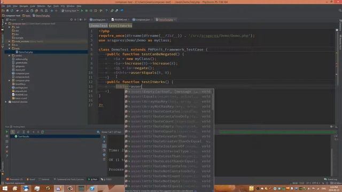Screen dimensions: 342x192
Task: Collapse the composer-test root folder
Action: click(6, 23)
